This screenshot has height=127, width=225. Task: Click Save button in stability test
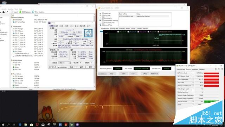[133, 74]
